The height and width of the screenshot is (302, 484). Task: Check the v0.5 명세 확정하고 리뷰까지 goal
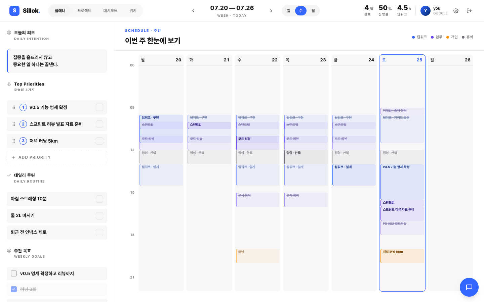tap(14, 273)
